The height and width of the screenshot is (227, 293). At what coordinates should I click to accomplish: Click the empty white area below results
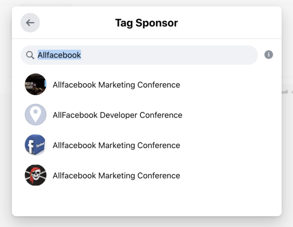146,201
